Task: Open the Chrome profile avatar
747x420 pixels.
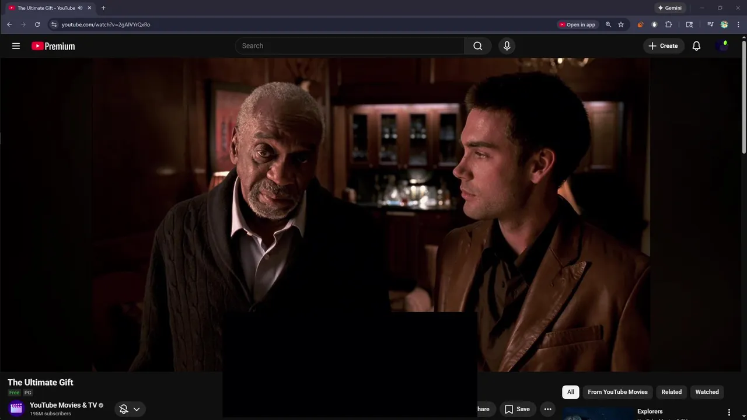Action: point(724,24)
